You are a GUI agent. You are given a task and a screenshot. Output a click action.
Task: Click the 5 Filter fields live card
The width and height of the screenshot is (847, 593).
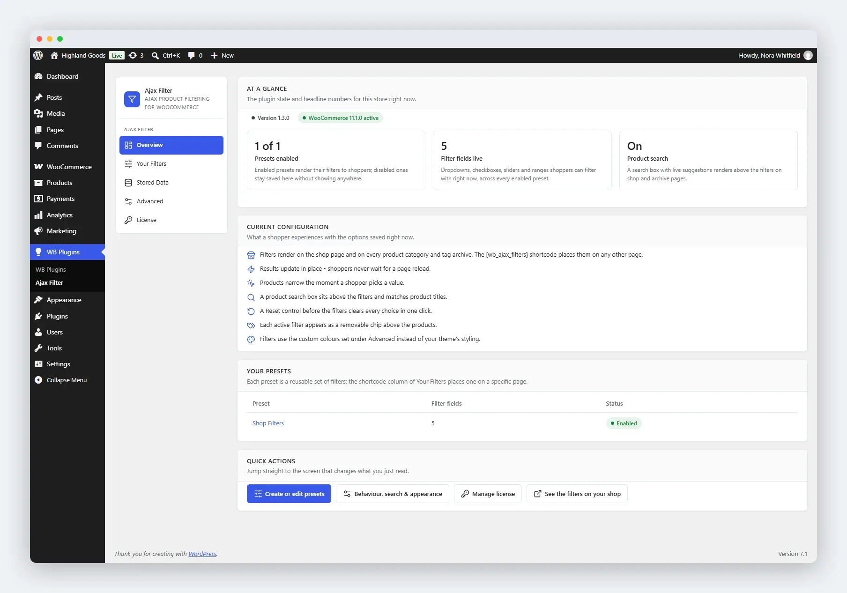[x=522, y=160]
